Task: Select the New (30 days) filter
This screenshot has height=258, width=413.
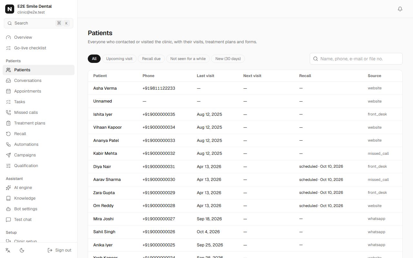Action: click(x=228, y=59)
